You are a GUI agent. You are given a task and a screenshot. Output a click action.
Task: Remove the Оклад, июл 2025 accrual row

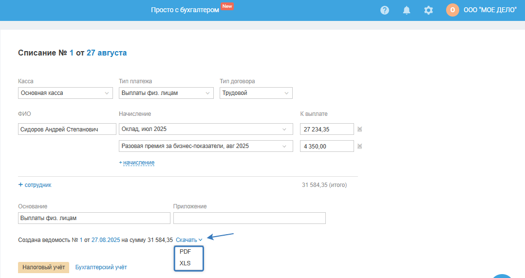[359, 130]
